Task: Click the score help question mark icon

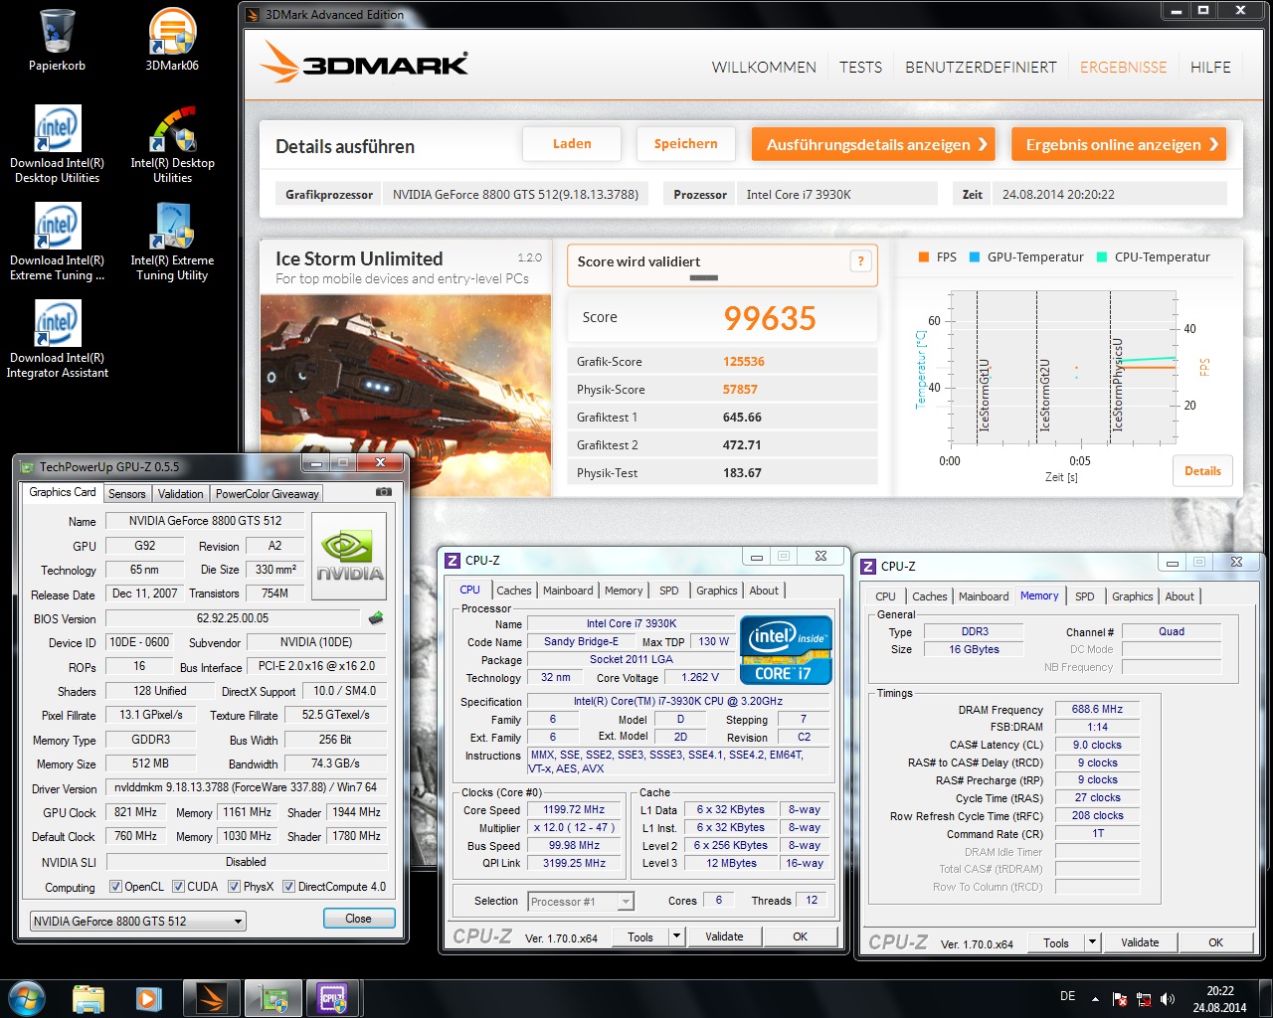Action: click(x=861, y=261)
